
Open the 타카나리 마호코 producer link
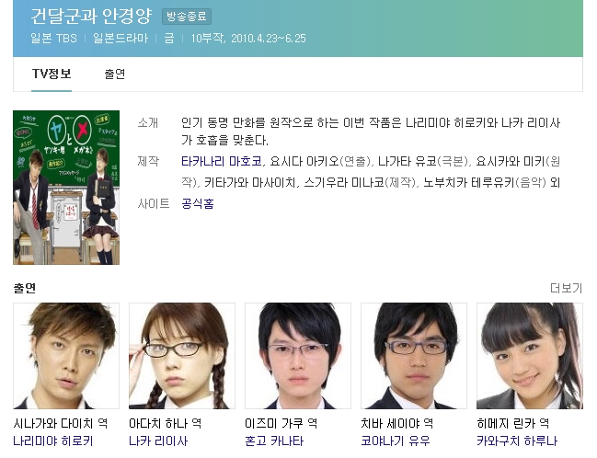[222, 162]
